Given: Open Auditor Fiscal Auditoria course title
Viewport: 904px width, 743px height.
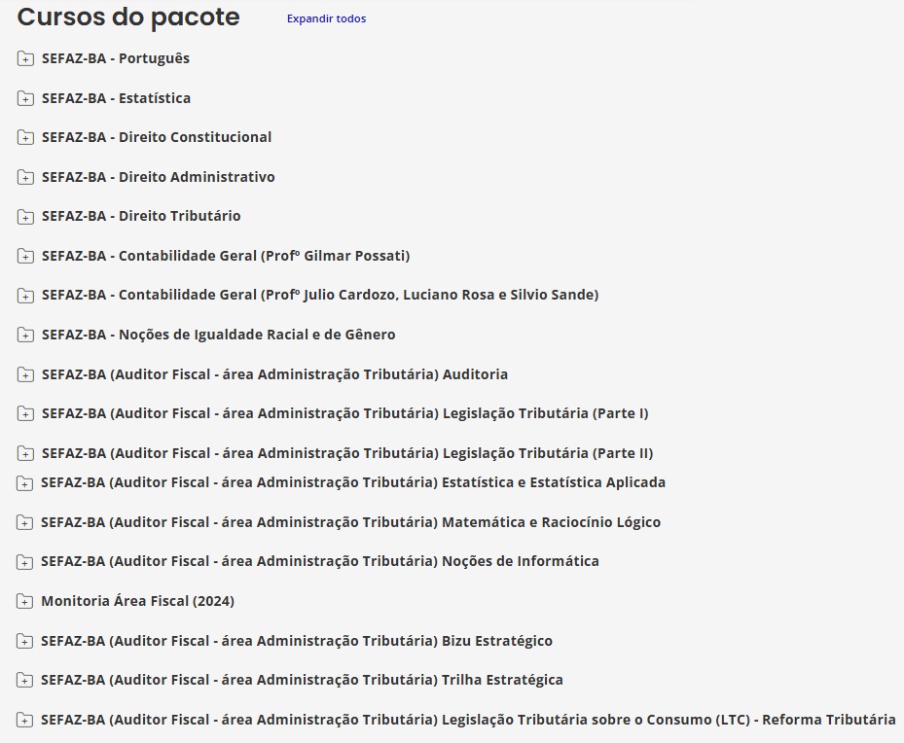Looking at the screenshot, I should 274,375.
